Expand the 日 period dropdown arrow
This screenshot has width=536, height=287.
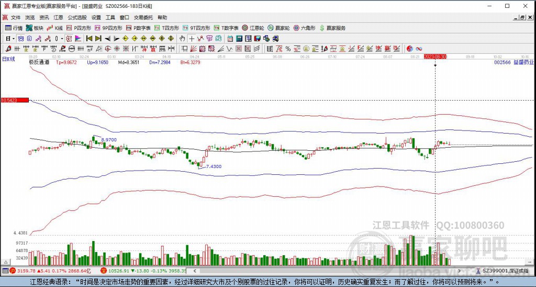tap(13, 39)
